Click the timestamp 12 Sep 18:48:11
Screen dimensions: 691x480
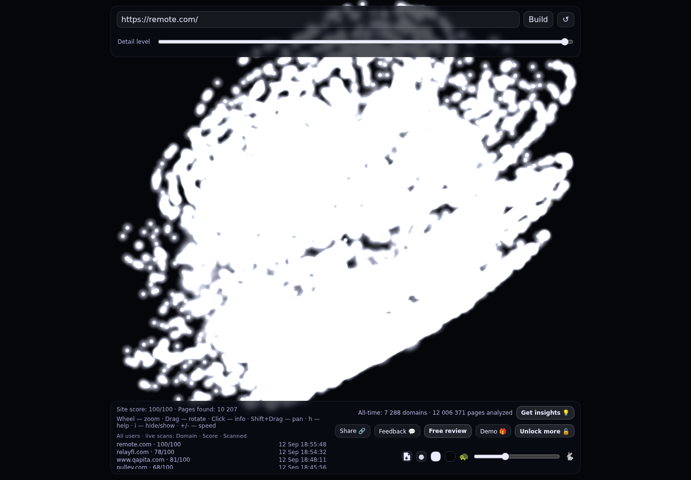[302, 460]
